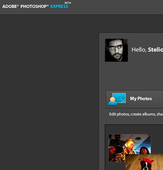Viewport: 163px width, 170px height.
Task: Open the dog in red hood photo
Action: [x=144, y=162]
